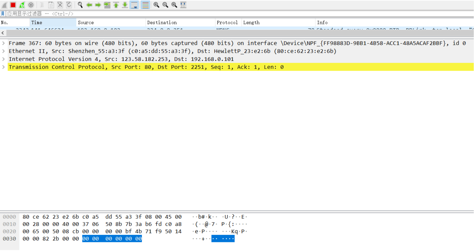Screen dimensions: 475x251
Task: Stop capturing packets with red square
Action: (13, 5)
